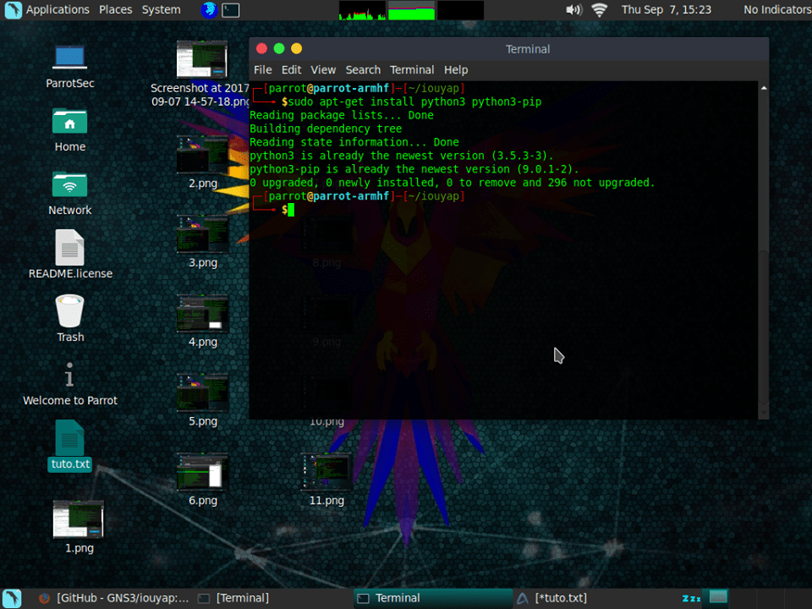Open the volume speaker icon
This screenshot has width=812, height=609.
(x=573, y=10)
